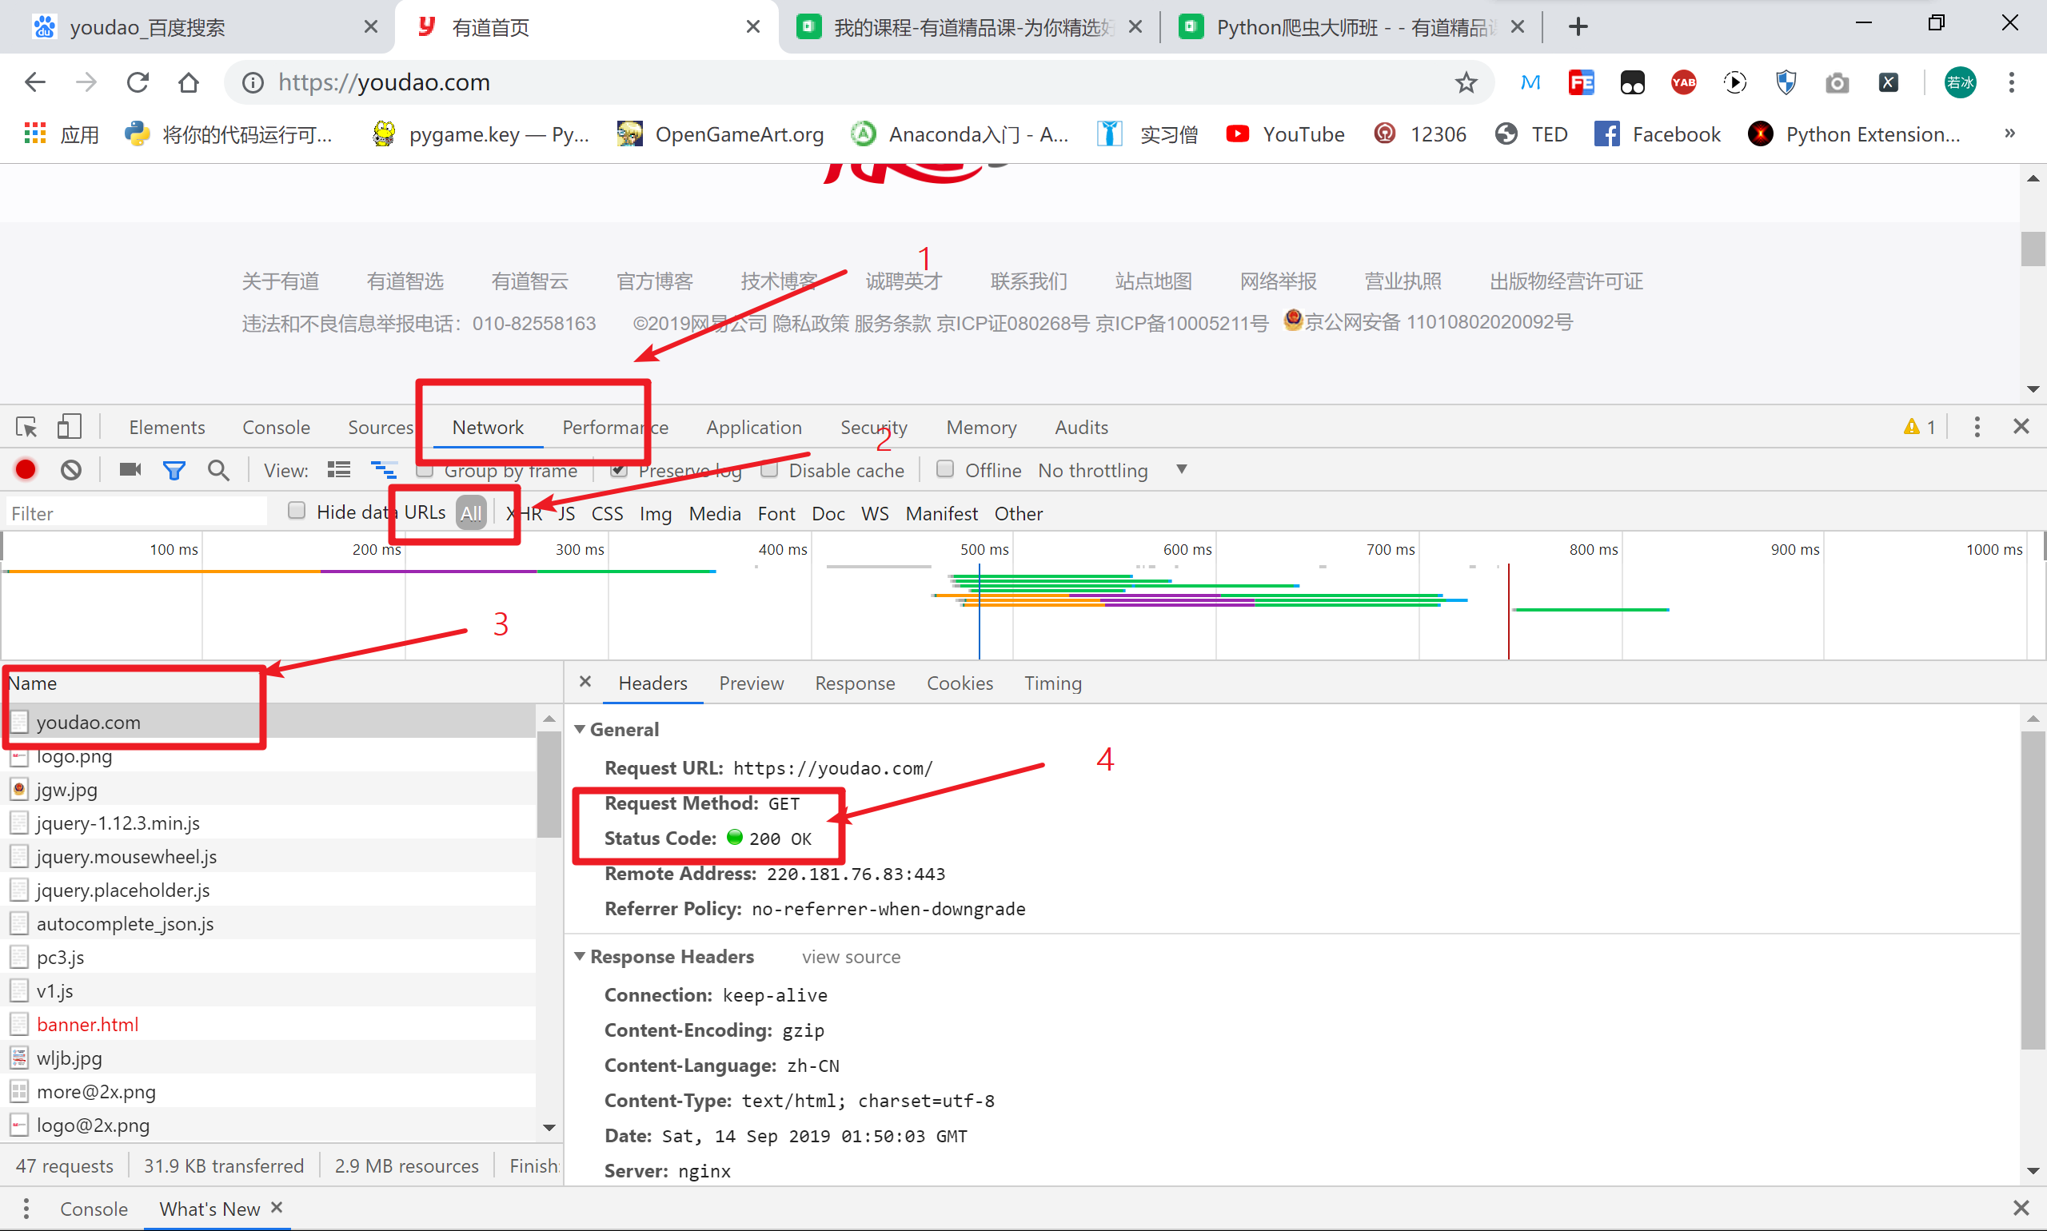Open the 关于有道 footer link
This screenshot has width=2047, height=1231.
click(281, 281)
